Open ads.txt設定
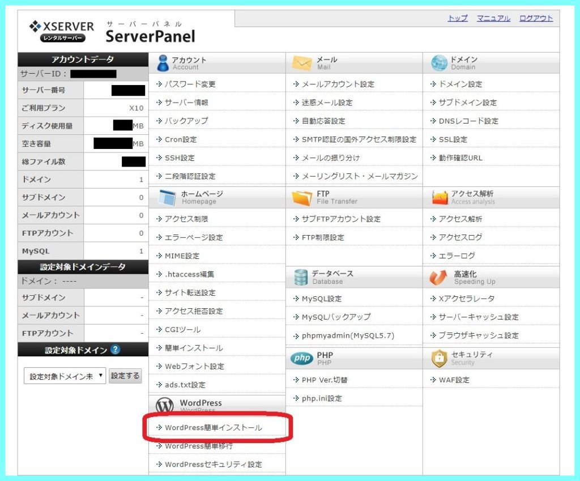 click(x=185, y=385)
